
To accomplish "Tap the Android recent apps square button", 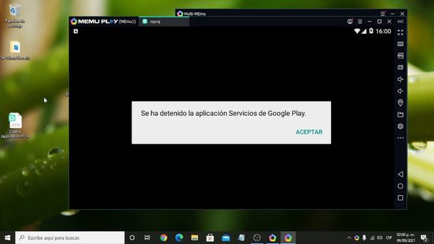I will pos(400,198).
